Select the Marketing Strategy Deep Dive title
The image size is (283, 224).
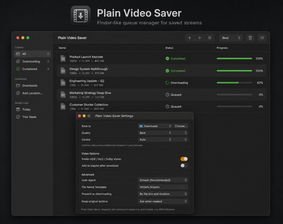90,93
